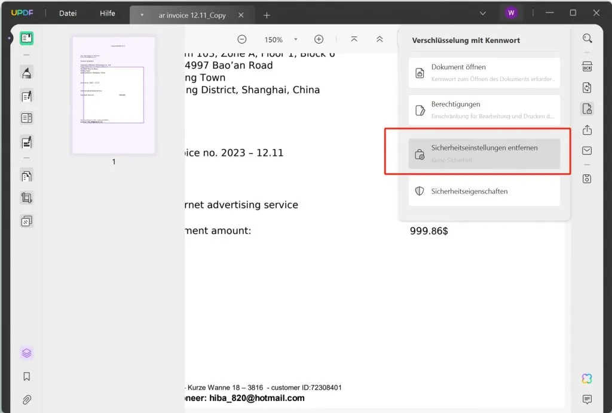The height and width of the screenshot is (413, 612).
Task: Zoom out with the minus button
Action: [242, 39]
